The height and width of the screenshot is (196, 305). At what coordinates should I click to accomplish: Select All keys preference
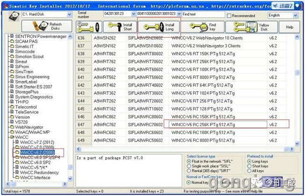[249, 171]
